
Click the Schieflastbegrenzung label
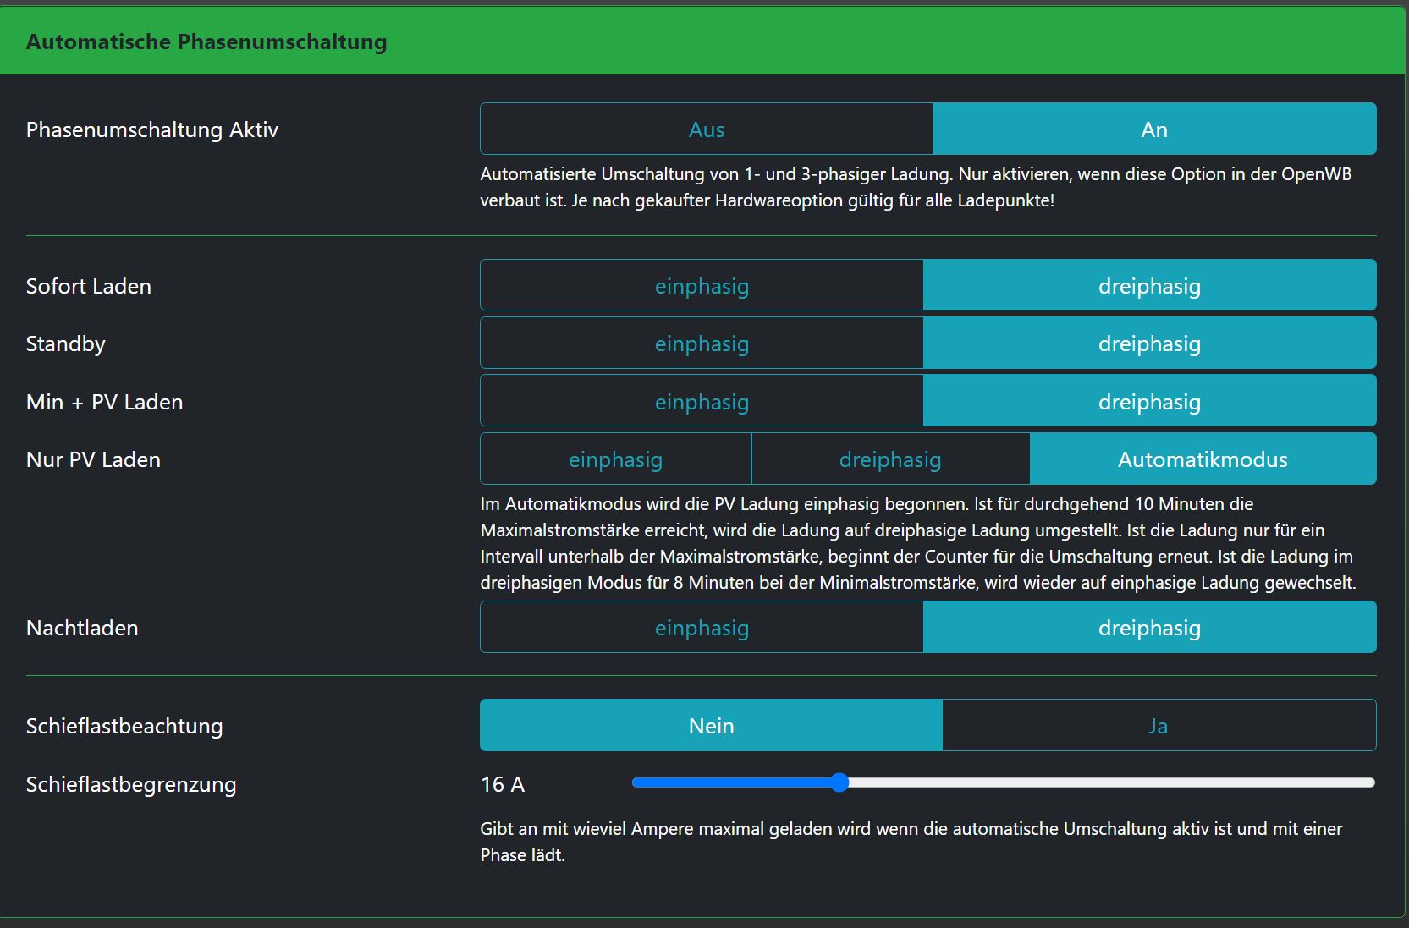[131, 784]
